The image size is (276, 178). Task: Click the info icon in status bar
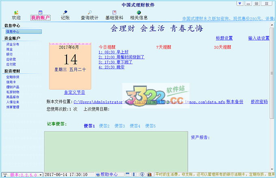(142, 174)
